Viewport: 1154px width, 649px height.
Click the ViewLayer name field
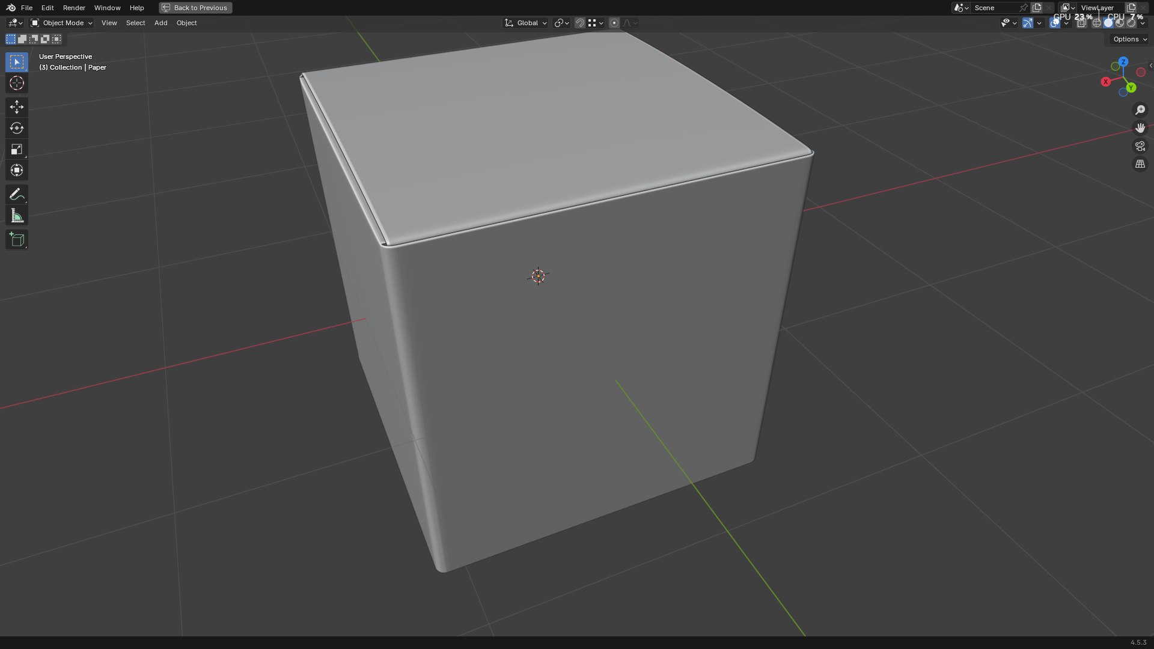click(1100, 8)
